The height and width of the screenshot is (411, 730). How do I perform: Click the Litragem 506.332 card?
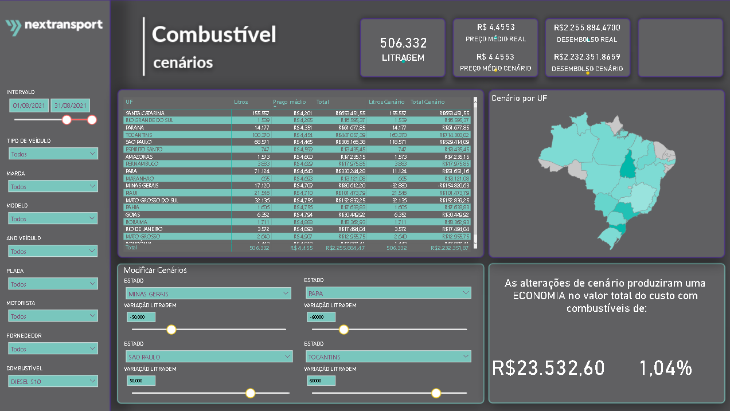click(x=403, y=48)
